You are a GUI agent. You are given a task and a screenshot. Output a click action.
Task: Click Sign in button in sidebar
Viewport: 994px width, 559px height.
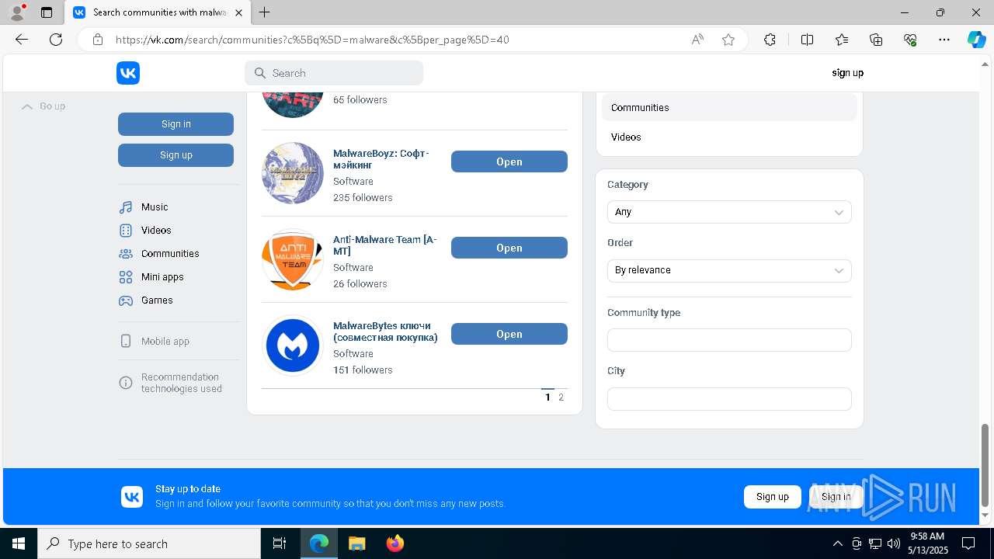tap(176, 124)
